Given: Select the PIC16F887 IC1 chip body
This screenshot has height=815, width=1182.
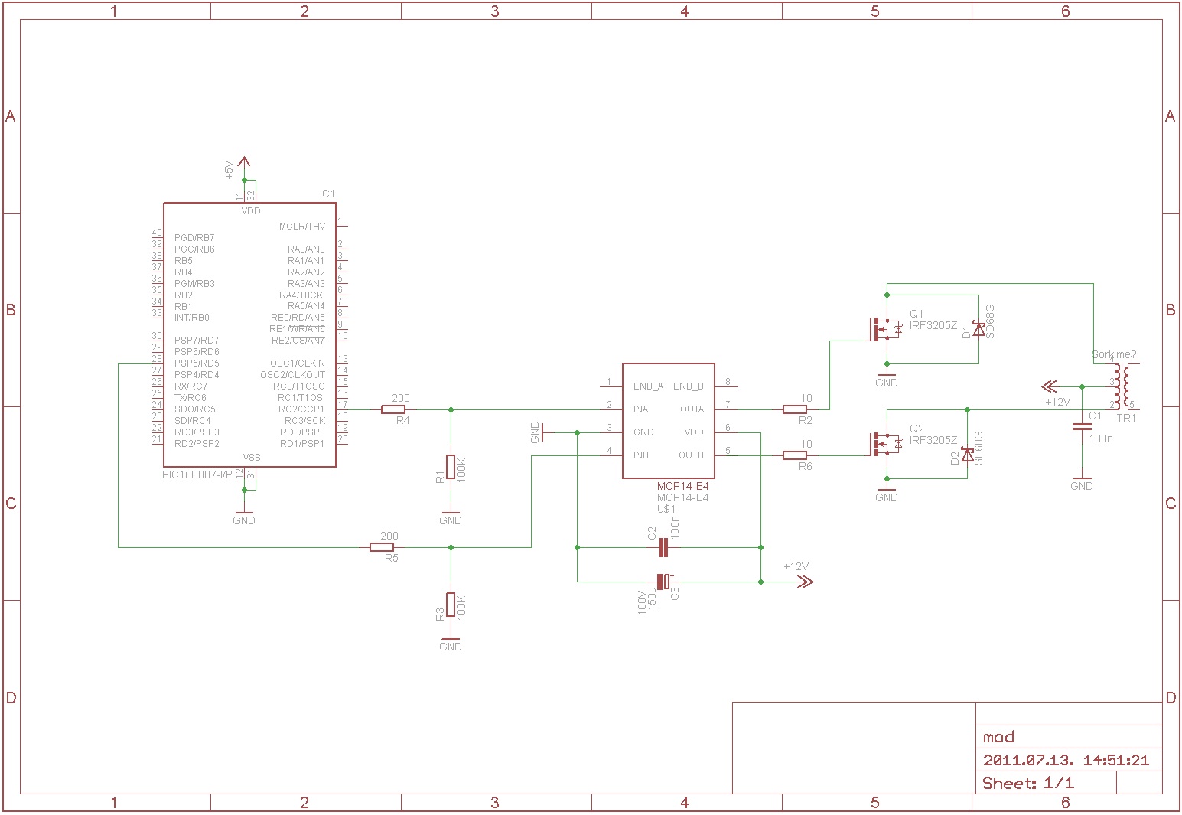Looking at the screenshot, I should pyautogui.click(x=249, y=335).
